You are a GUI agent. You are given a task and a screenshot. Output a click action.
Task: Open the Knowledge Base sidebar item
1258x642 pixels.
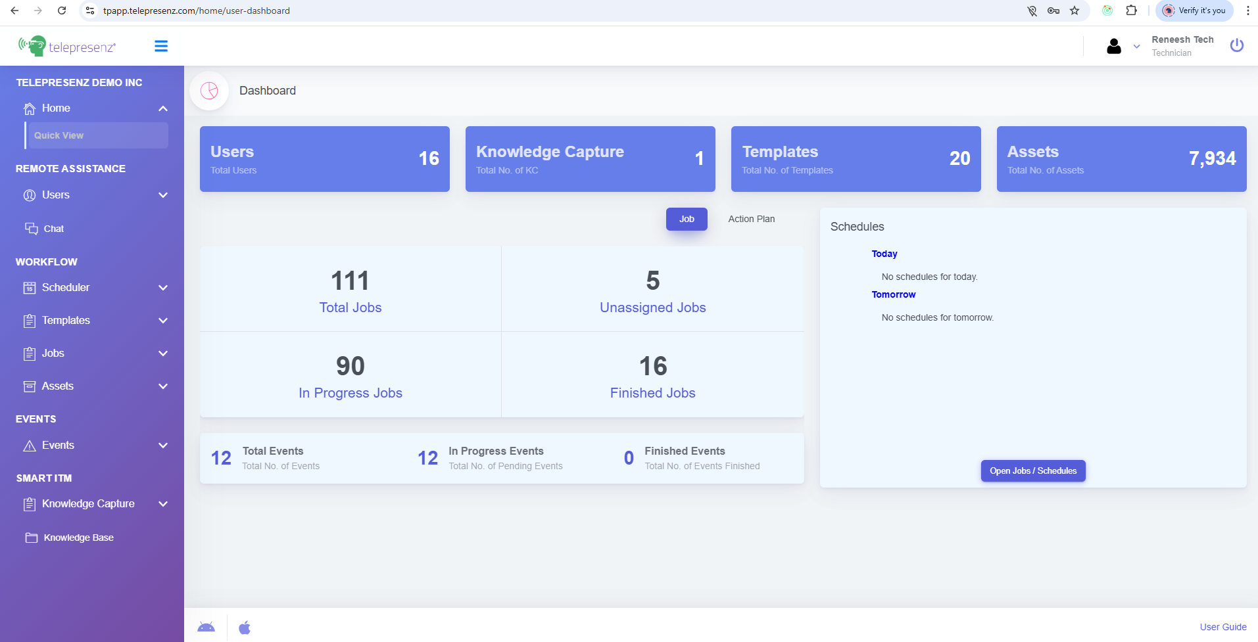(x=78, y=538)
